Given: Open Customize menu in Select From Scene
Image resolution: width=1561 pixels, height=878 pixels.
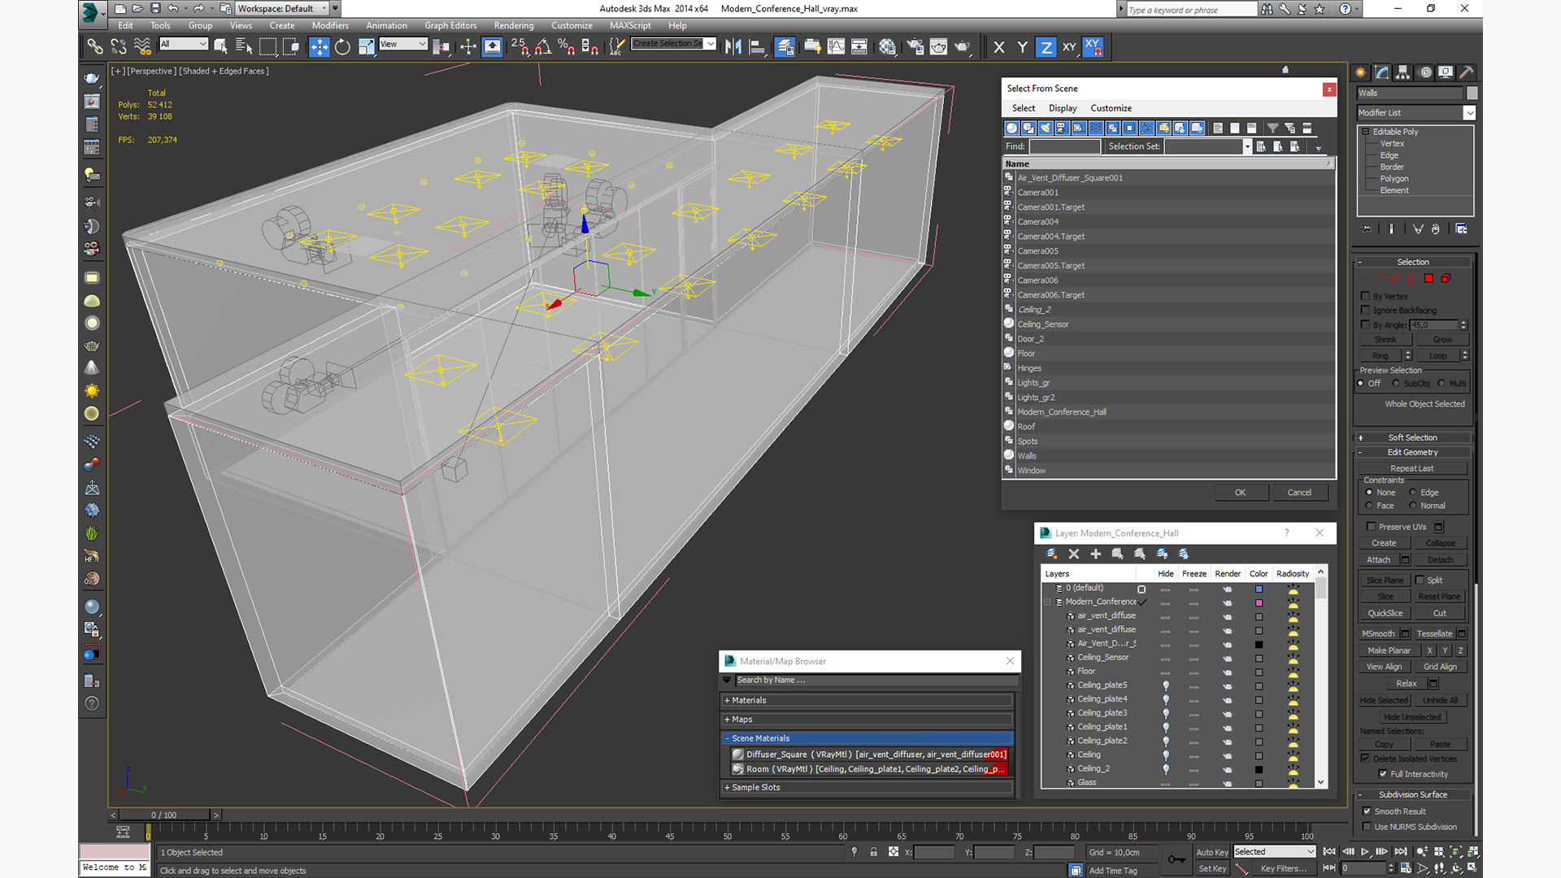Looking at the screenshot, I should 1111,108.
